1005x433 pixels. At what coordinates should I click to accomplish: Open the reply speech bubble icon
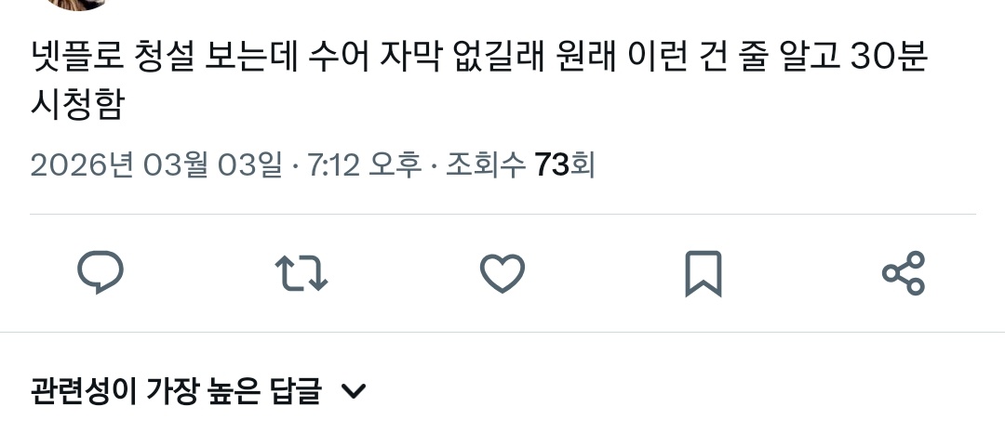(x=100, y=273)
